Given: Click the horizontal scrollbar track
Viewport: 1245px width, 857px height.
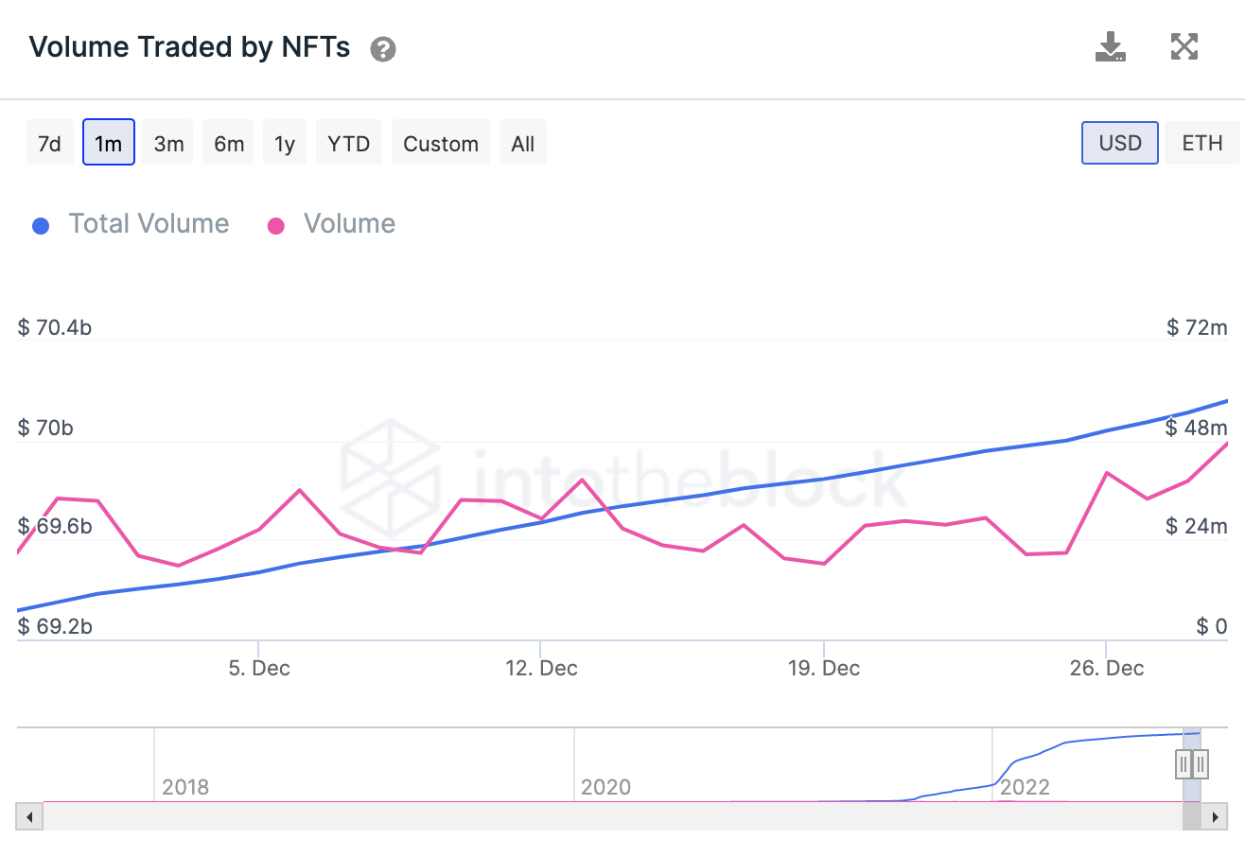Looking at the screenshot, I should 615,816.
